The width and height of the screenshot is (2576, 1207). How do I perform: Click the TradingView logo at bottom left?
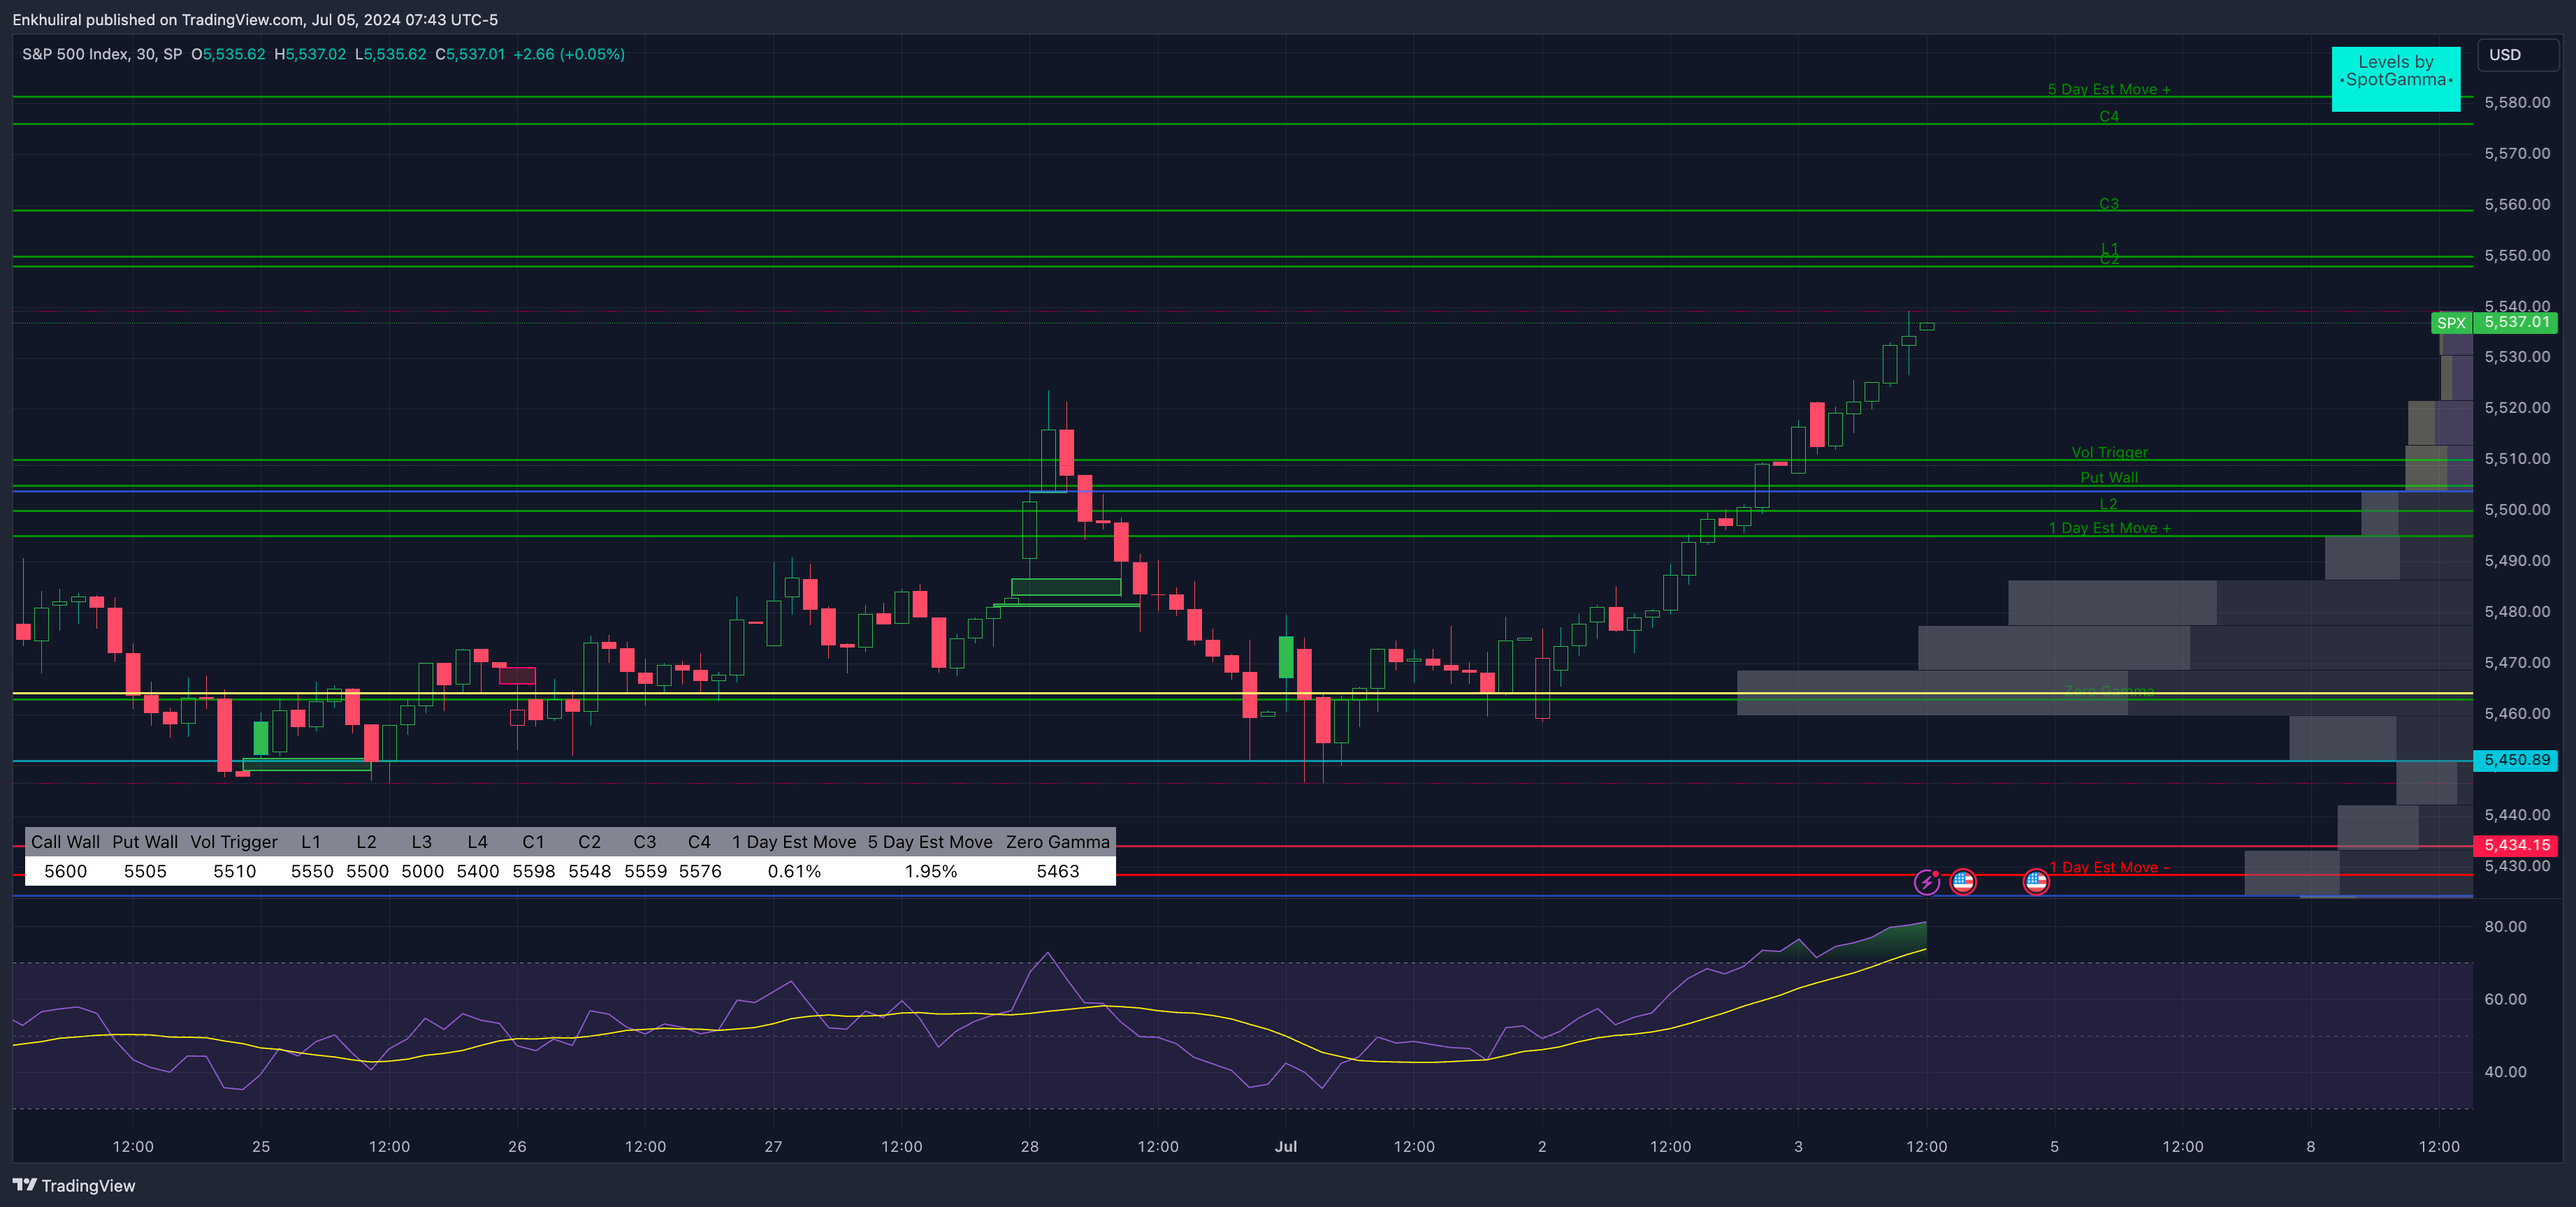[73, 1185]
